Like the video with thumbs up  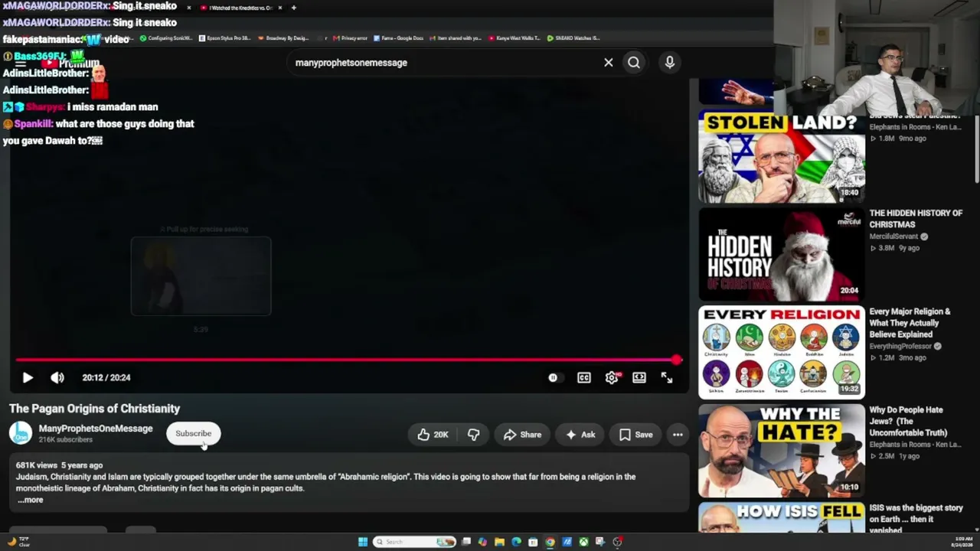click(x=433, y=435)
